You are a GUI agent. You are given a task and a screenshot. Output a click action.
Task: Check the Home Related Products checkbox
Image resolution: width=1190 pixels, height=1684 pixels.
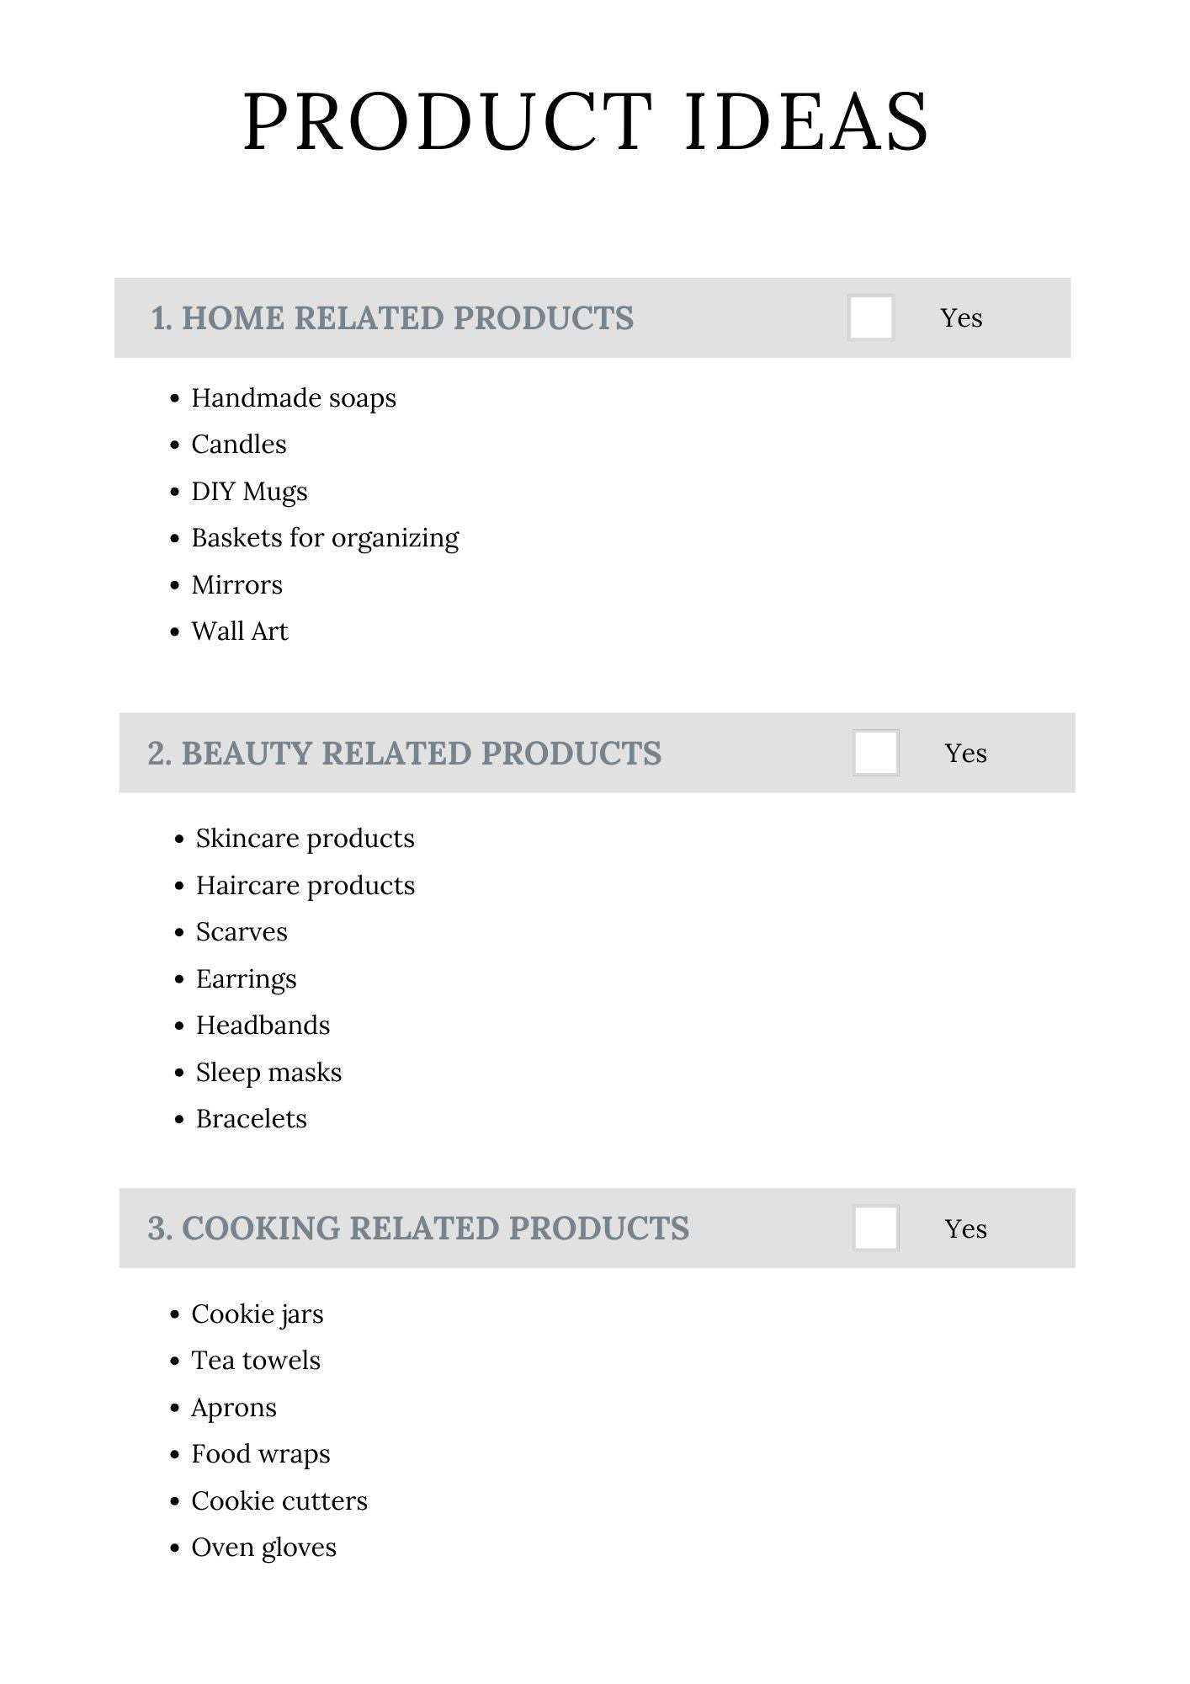(870, 317)
